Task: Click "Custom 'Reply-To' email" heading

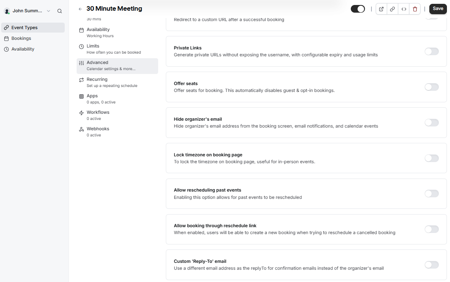Action: (x=200, y=261)
